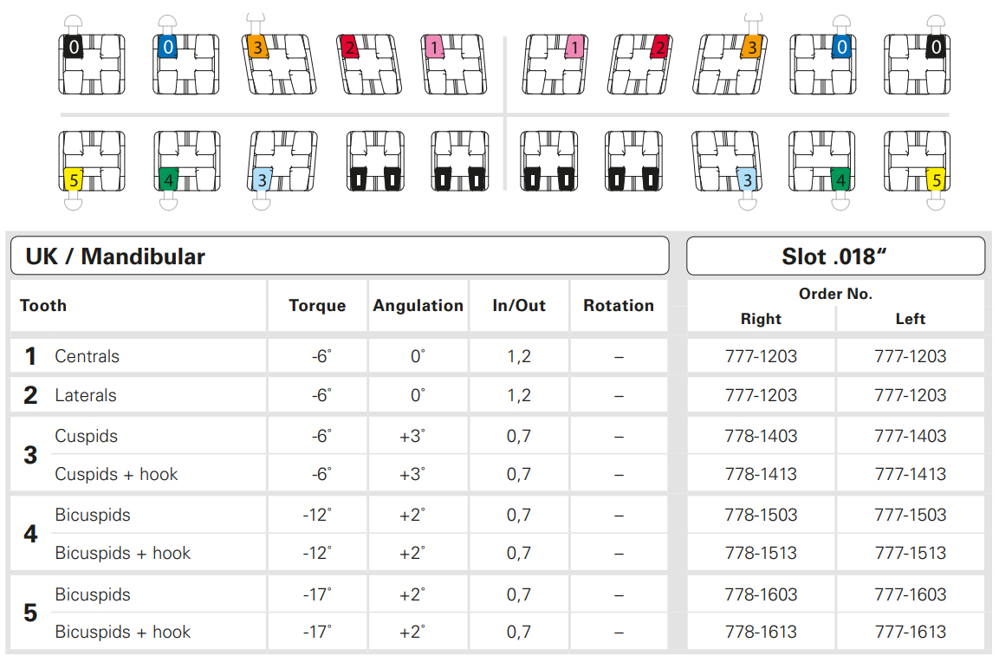Click the Slot .018" header tab
The image size is (999, 662).
[x=835, y=256]
